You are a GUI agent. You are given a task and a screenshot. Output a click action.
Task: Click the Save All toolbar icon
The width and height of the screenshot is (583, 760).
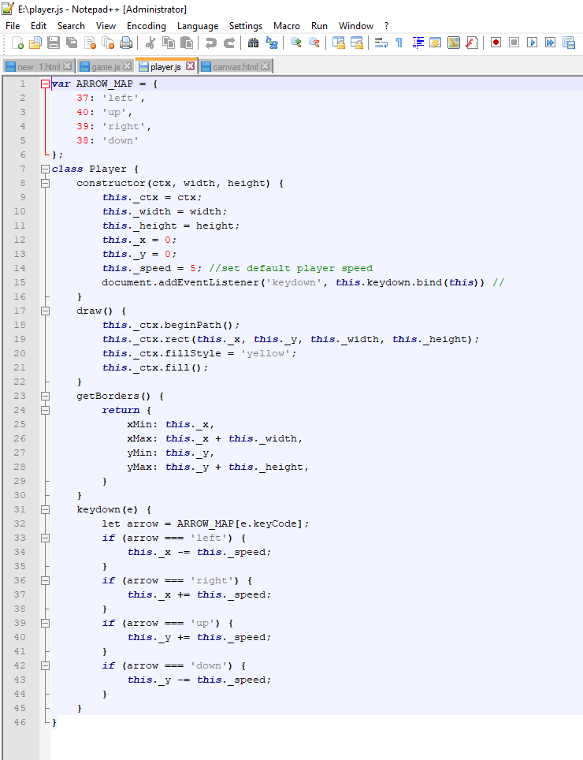coord(72,43)
